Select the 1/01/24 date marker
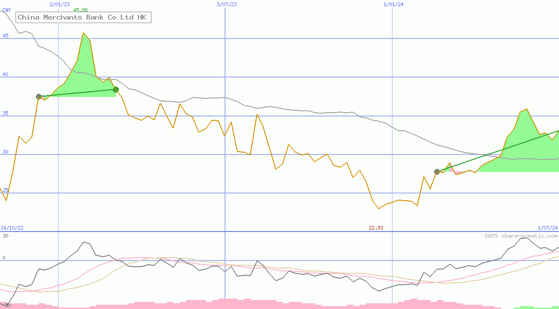Image resolution: width=559 pixels, height=309 pixels. 393,4
